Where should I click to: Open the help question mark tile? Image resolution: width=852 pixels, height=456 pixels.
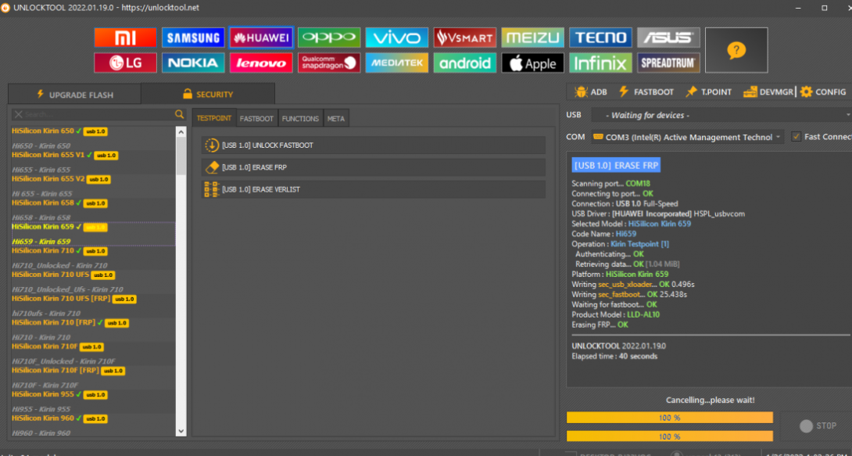(x=736, y=50)
